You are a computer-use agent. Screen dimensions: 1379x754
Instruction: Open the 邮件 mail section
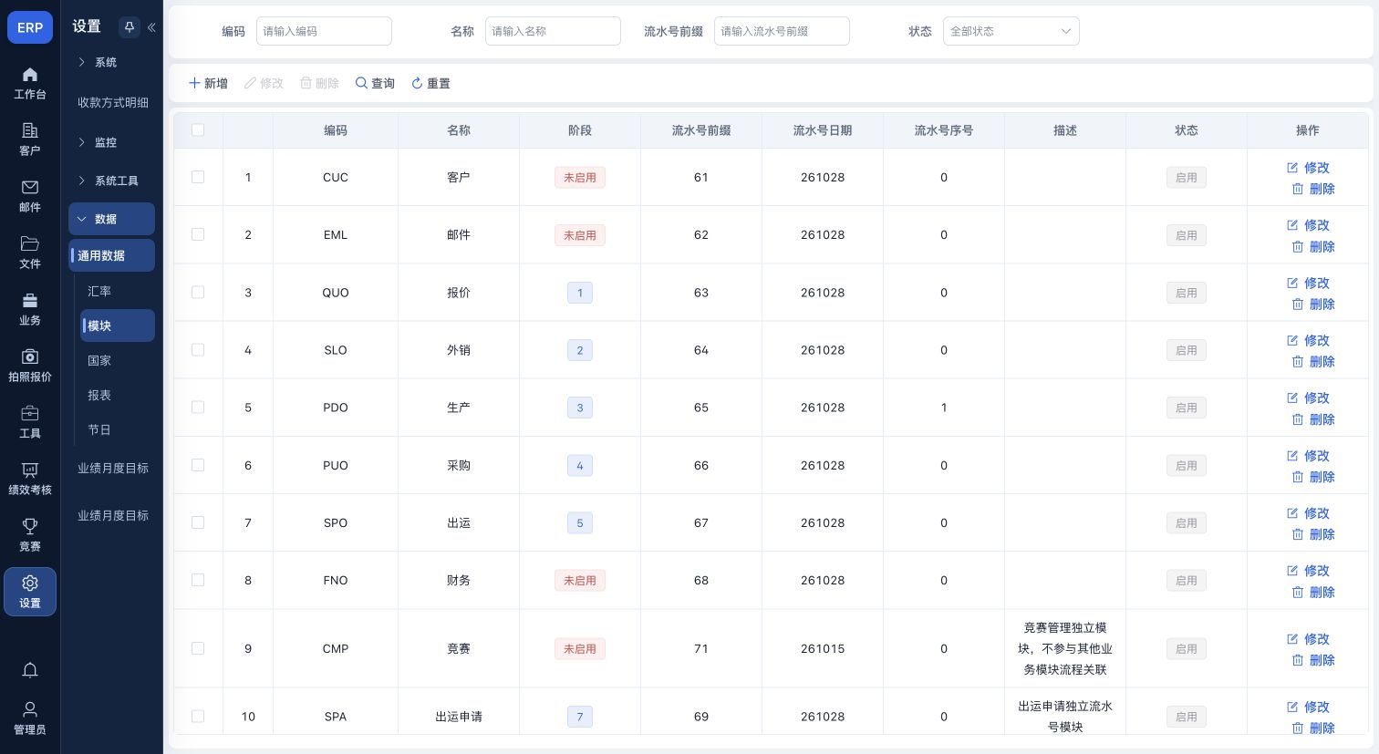click(30, 196)
